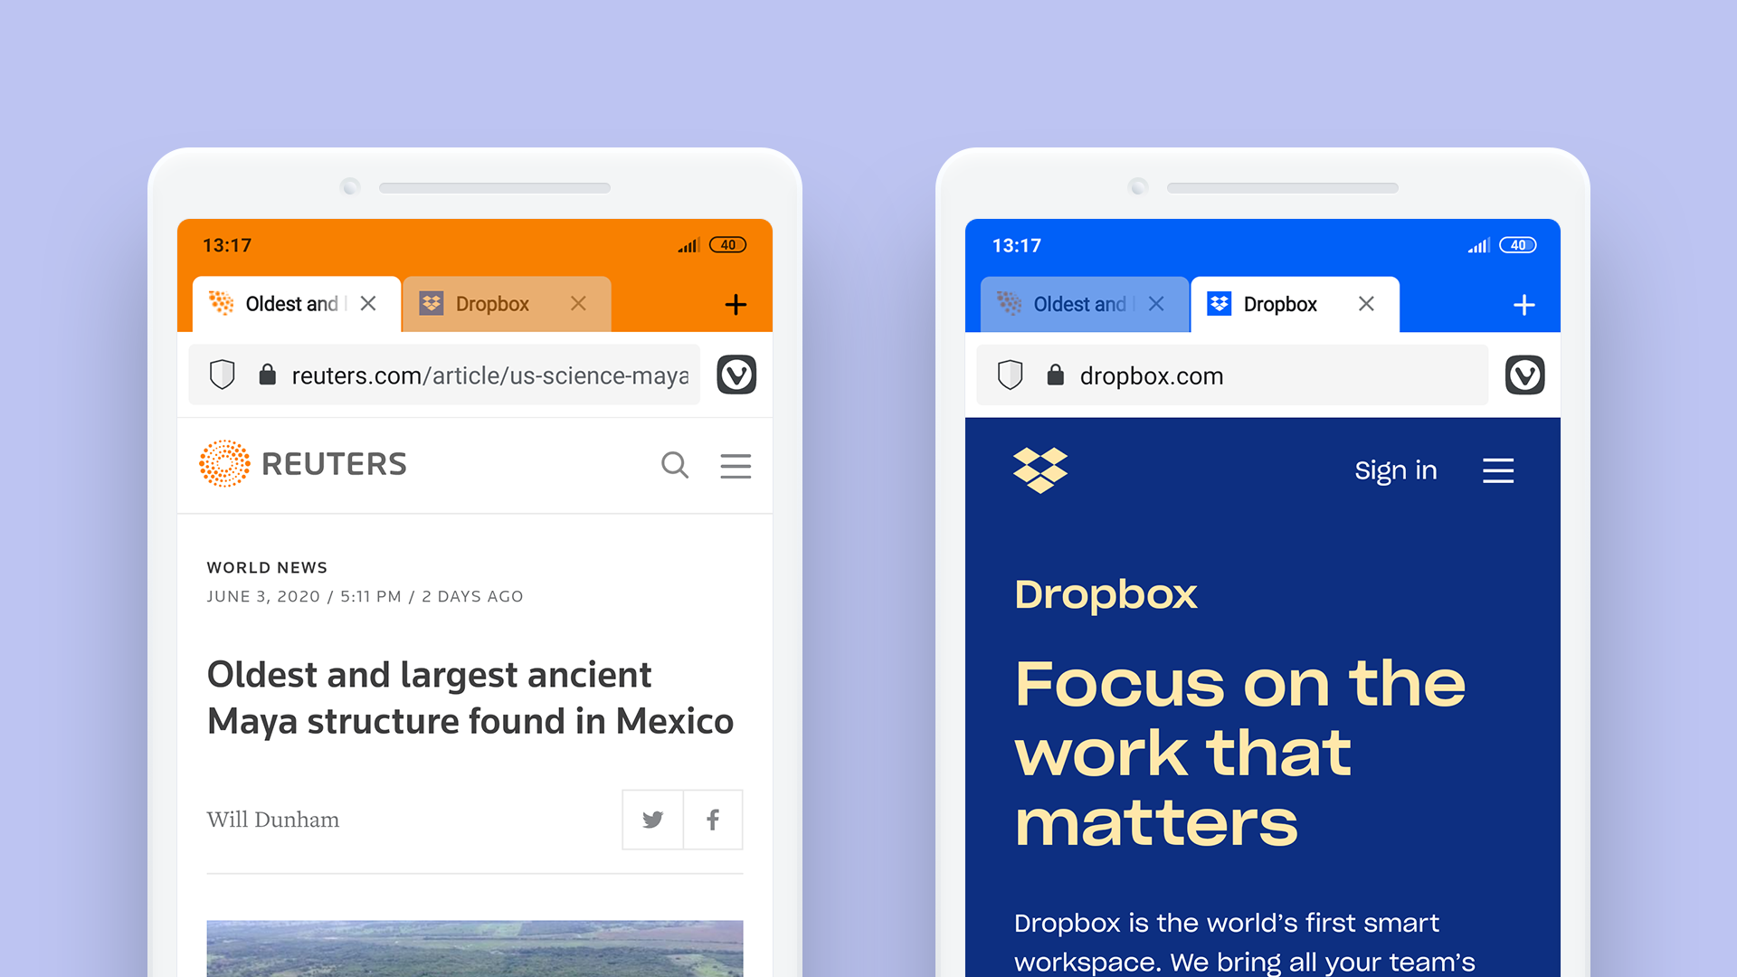
Task: Tap the battery indicator on the orange phone
Action: tap(728, 245)
